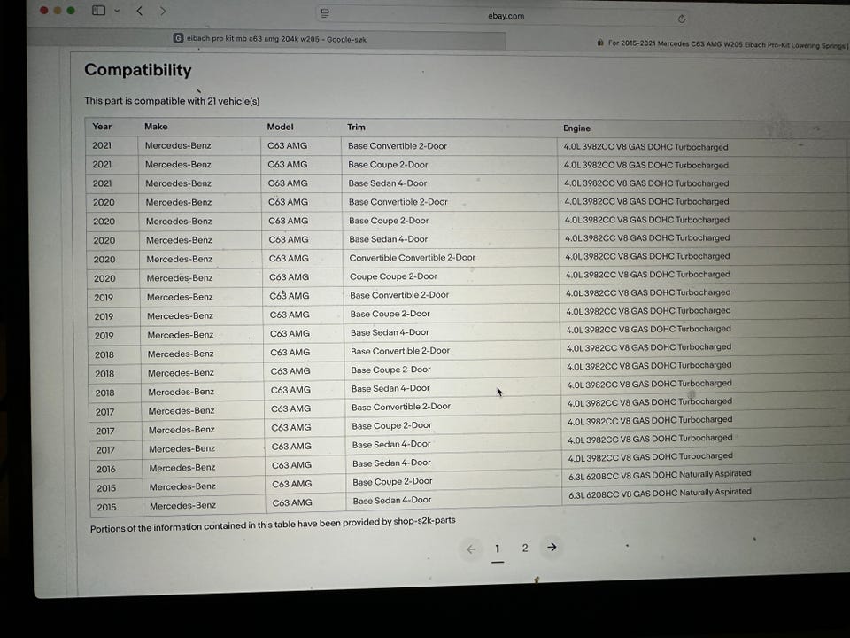This screenshot has height=638, width=850.
Task: Click C63 AMG model cell in 2016 row
Action: click(x=291, y=465)
